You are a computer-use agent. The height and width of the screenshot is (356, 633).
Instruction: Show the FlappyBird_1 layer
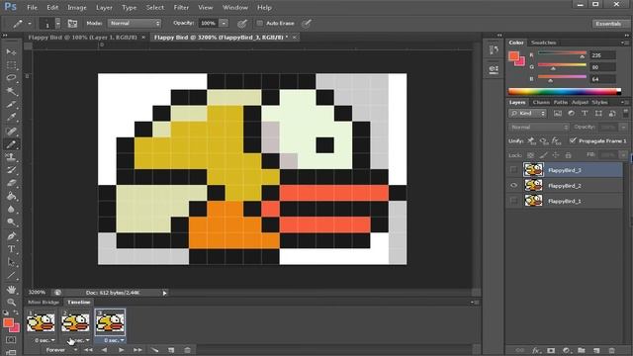[x=513, y=201]
